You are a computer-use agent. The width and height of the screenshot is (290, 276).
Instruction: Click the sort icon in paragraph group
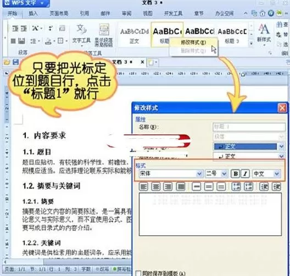51,29
